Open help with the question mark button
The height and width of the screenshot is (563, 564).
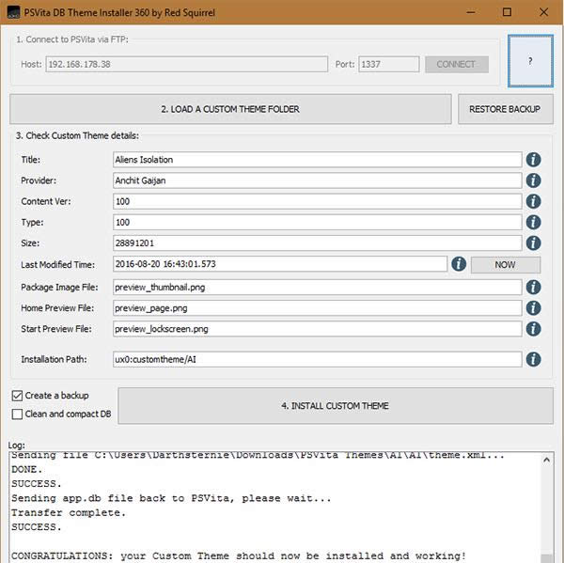530,61
